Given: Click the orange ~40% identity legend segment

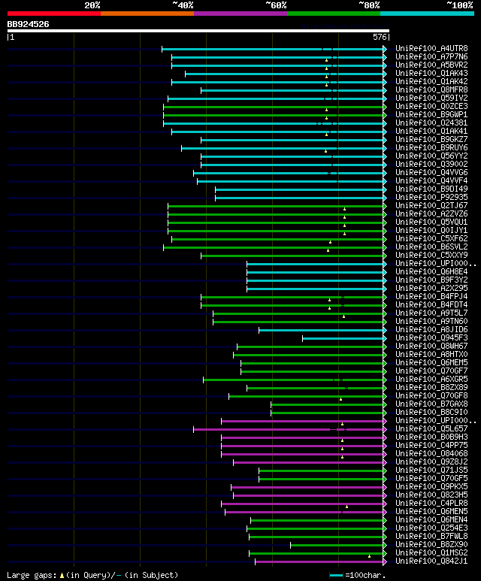Looking at the screenshot, I should click(x=147, y=14).
